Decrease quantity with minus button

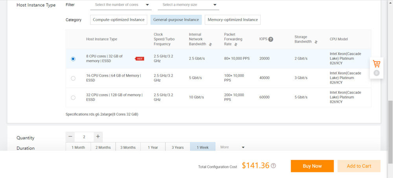click(x=71, y=137)
